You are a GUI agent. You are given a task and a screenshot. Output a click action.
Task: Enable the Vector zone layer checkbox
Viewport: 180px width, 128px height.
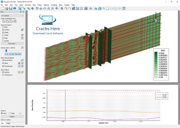tap(3, 35)
